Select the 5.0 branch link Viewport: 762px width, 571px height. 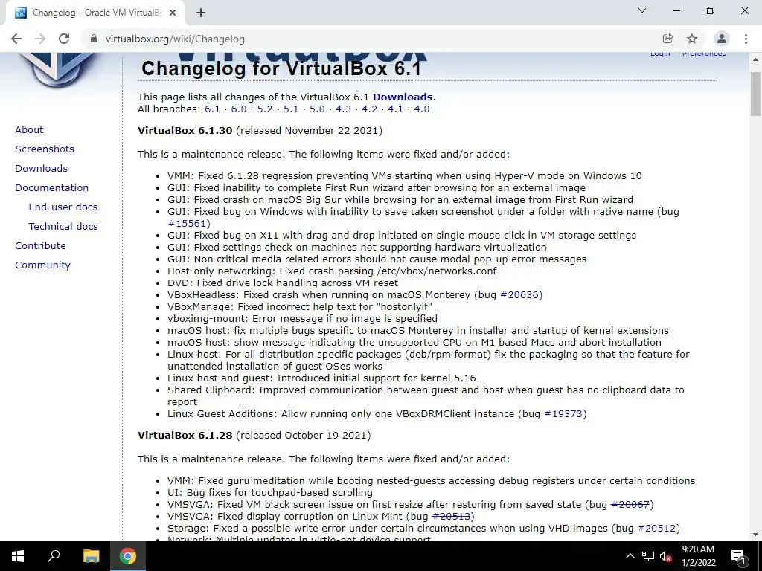coord(317,109)
